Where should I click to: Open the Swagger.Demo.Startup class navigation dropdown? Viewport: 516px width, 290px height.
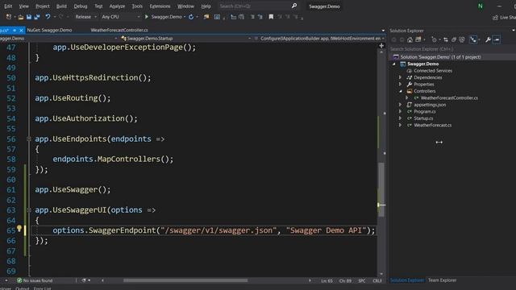[x=186, y=39]
